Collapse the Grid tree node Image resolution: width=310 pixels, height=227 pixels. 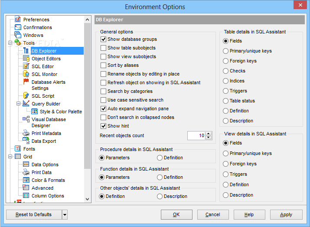(10, 157)
